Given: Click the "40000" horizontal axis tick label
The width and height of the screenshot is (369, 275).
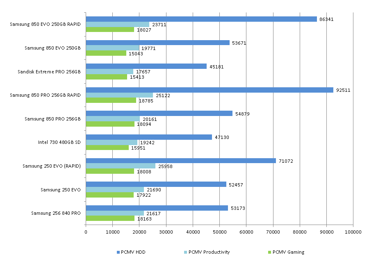Looking at the screenshot, I should coord(193,232).
